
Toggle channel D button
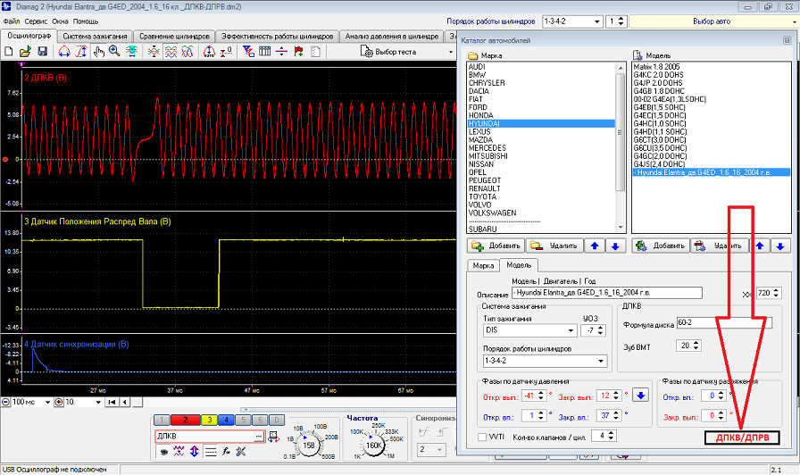277,420
